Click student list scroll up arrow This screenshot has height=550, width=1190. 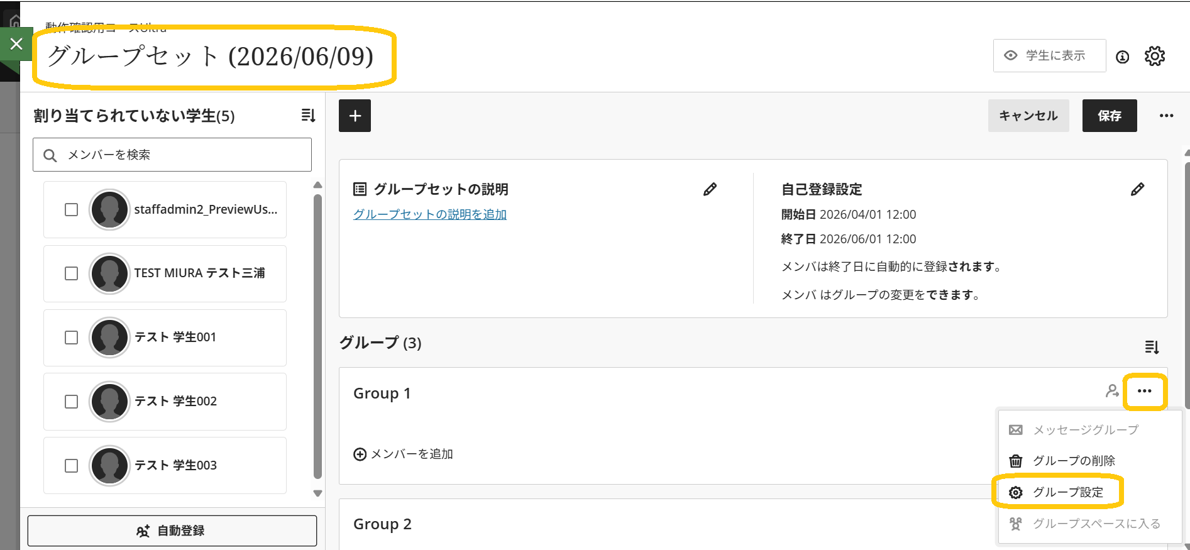coord(317,185)
